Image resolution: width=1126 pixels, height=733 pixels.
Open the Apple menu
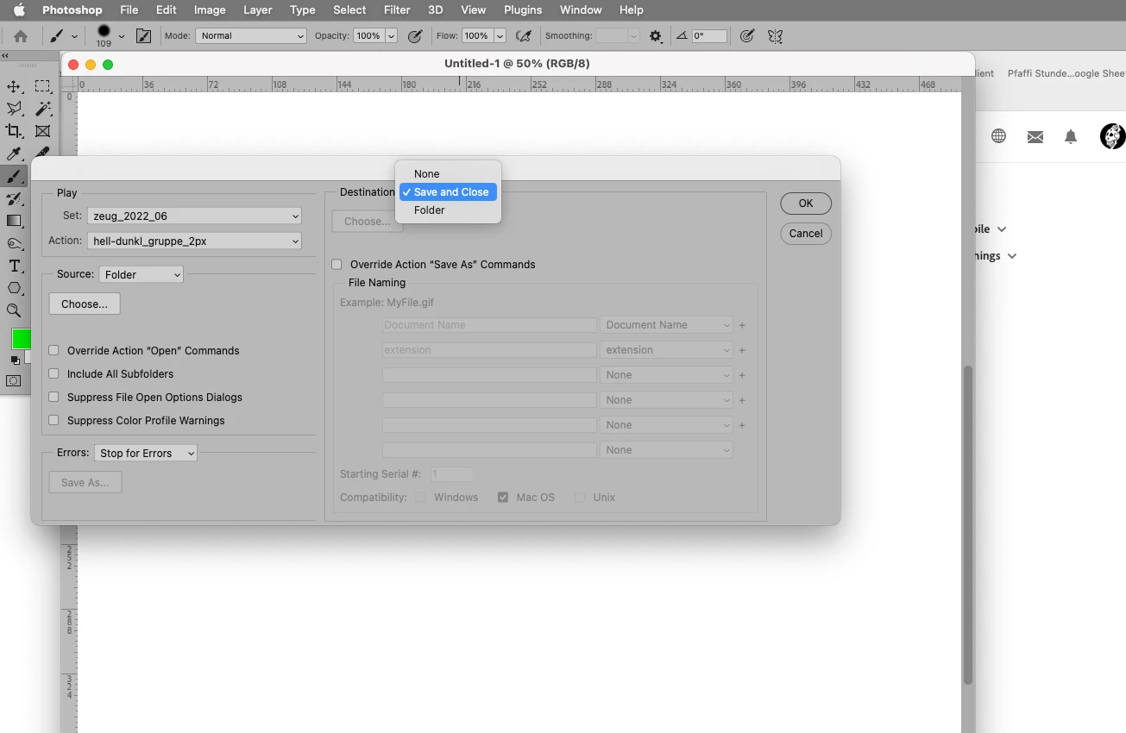coord(19,9)
